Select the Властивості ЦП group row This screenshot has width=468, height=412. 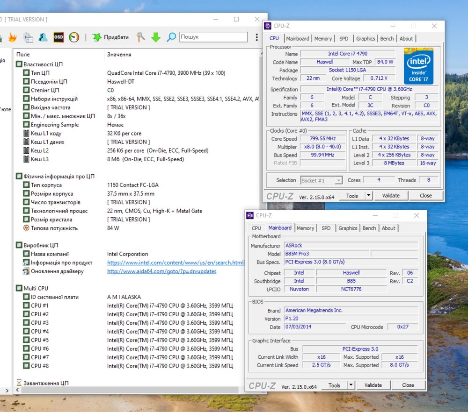(137, 64)
